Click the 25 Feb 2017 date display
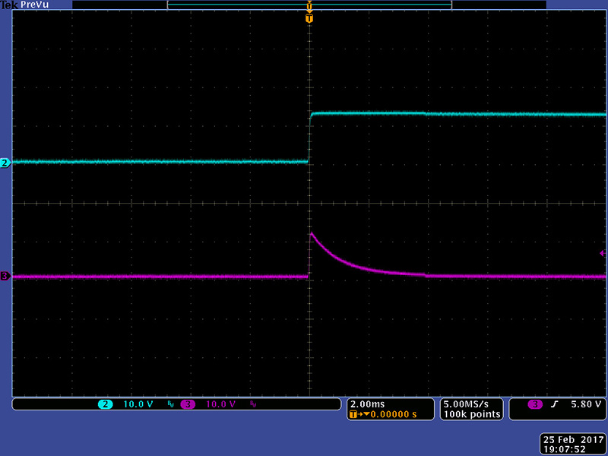Screen dimensions: 608x456 click(573, 439)
